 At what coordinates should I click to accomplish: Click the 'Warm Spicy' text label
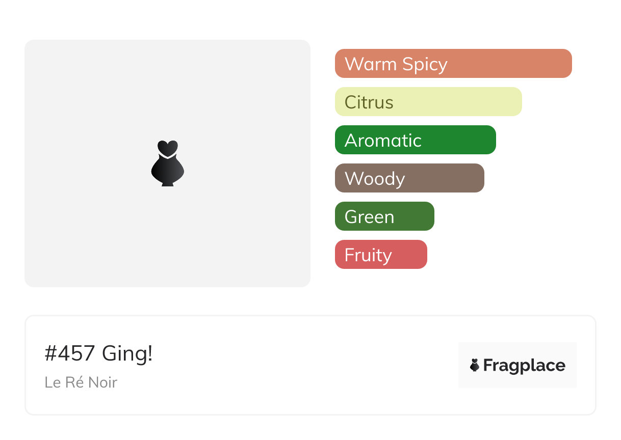(396, 64)
